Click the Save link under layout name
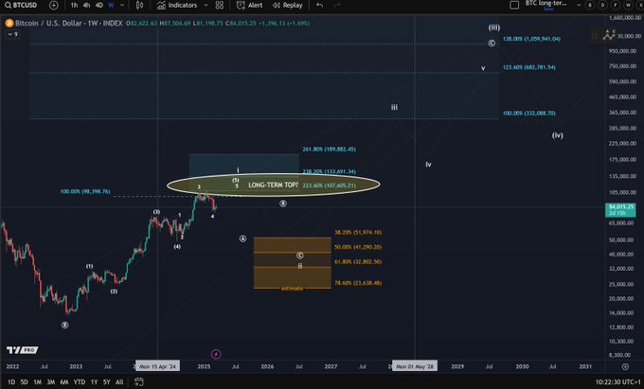 point(548,9)
